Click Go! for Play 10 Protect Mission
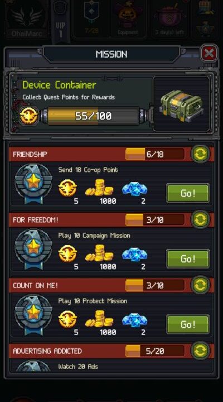 pos(188,324)
